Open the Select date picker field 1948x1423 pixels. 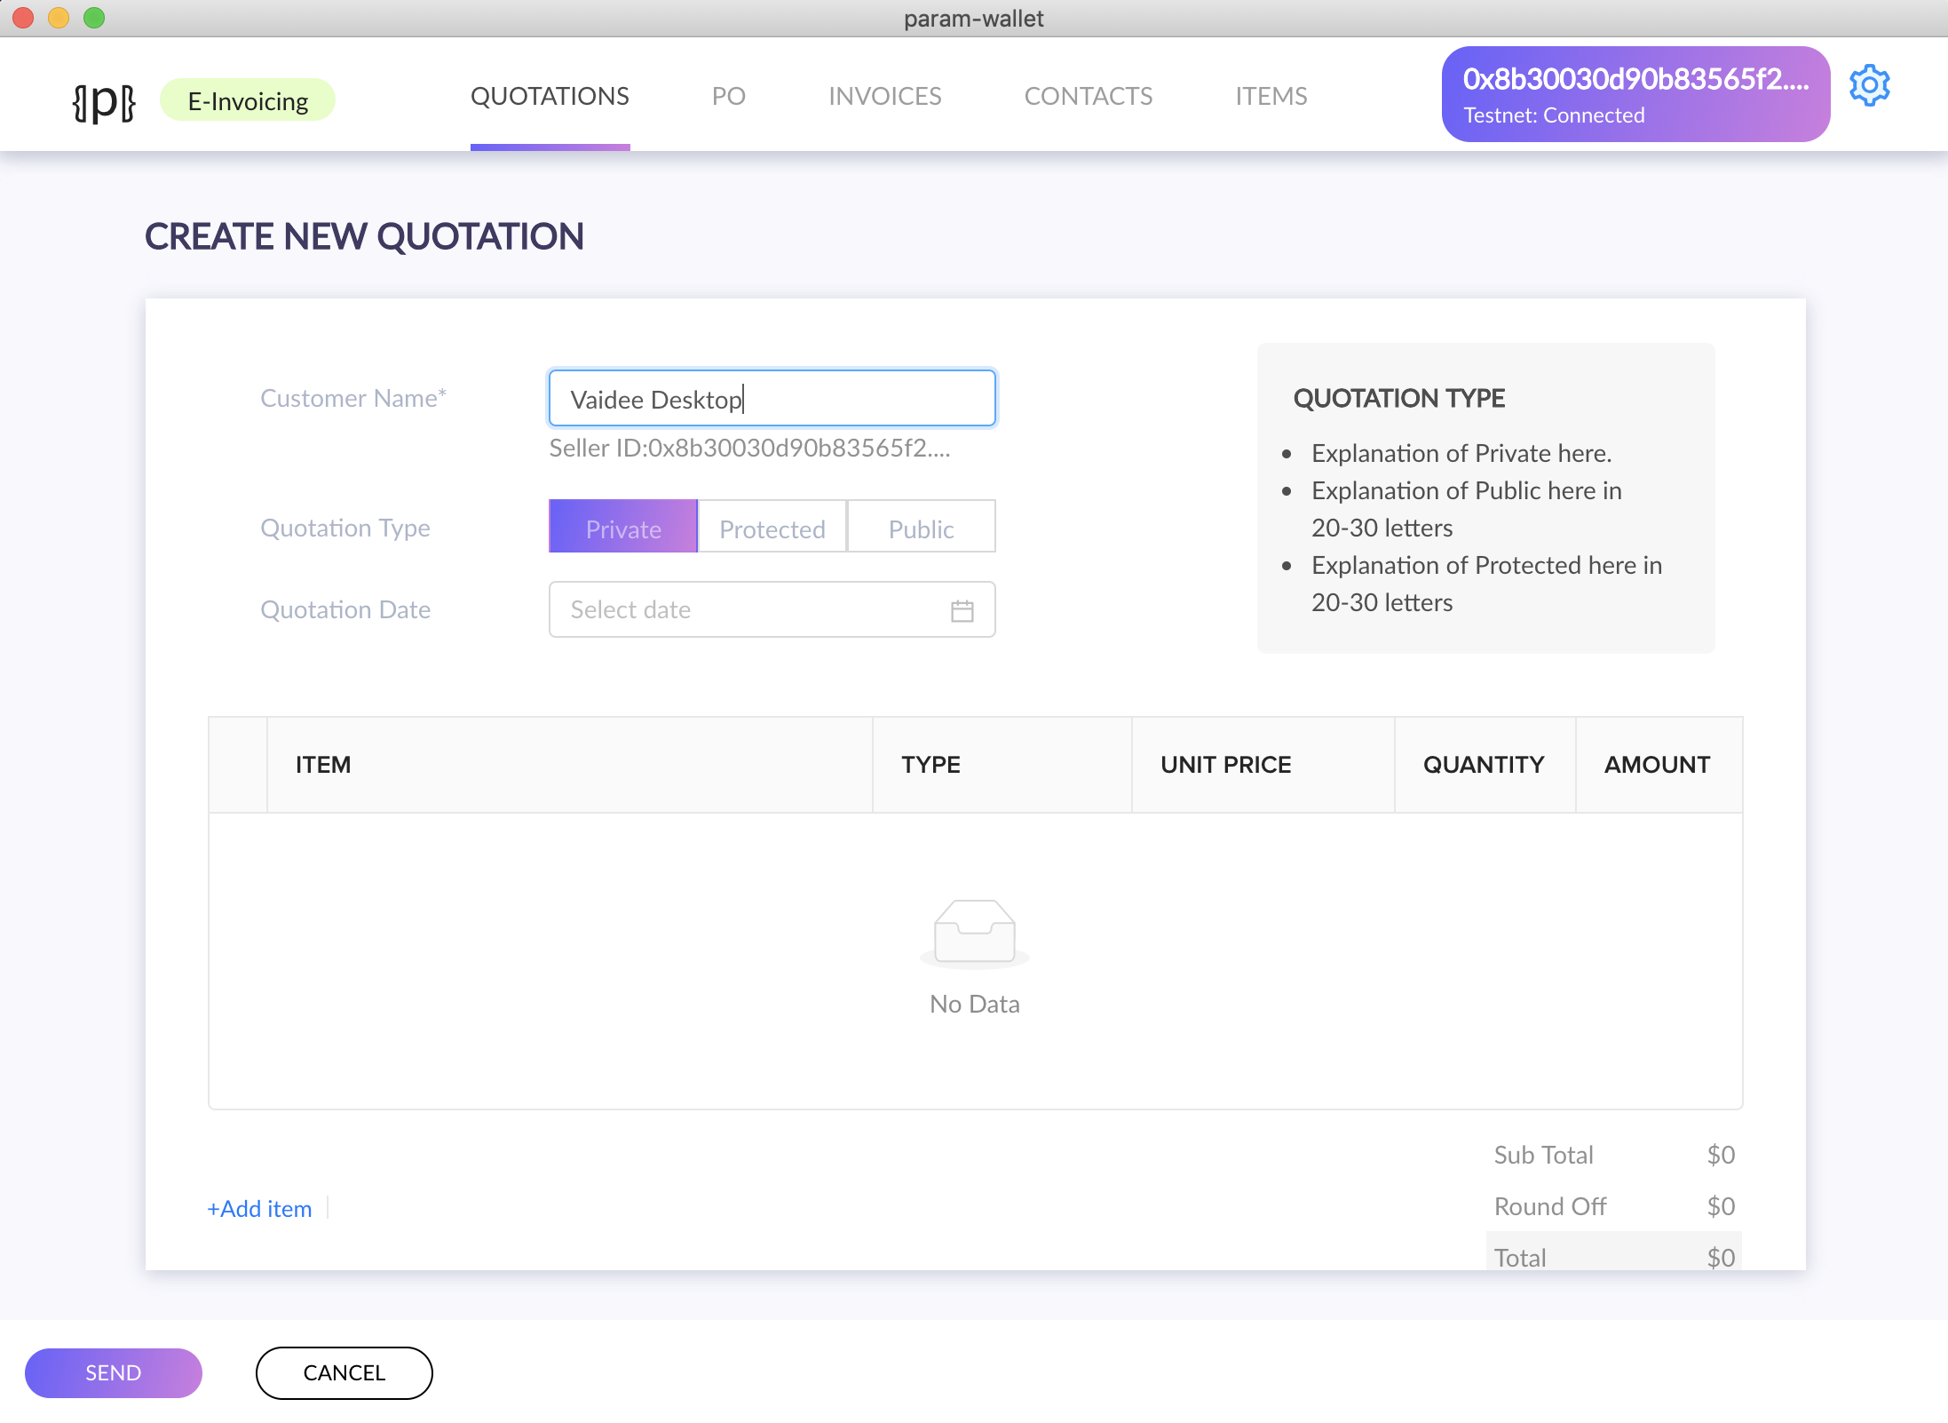(772, 610)
